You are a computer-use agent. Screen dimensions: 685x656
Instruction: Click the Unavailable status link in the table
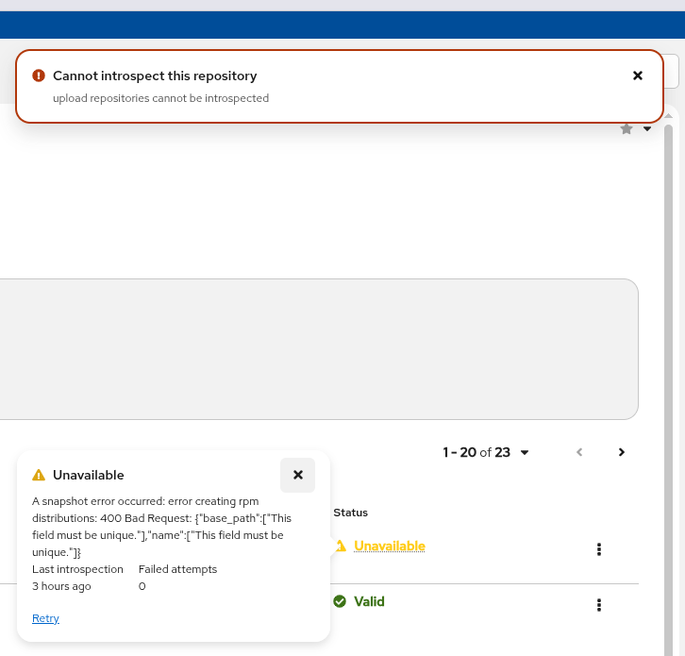tap(390, 546)
